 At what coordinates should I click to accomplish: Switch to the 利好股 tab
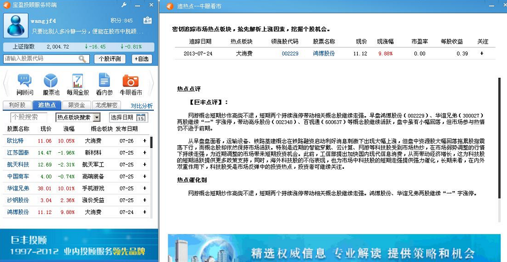(17, 105)
